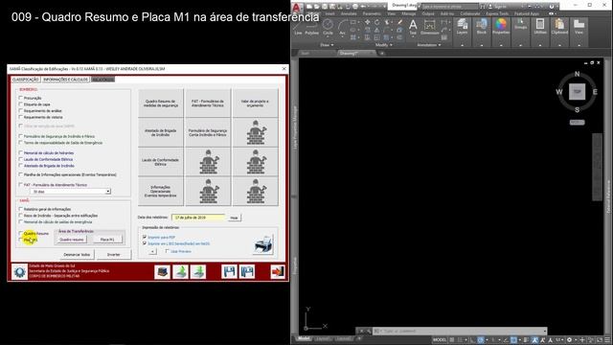Open the View panel in ribbon
The height and width of the screenshot is (345, 613).
(x=579, y=27)
